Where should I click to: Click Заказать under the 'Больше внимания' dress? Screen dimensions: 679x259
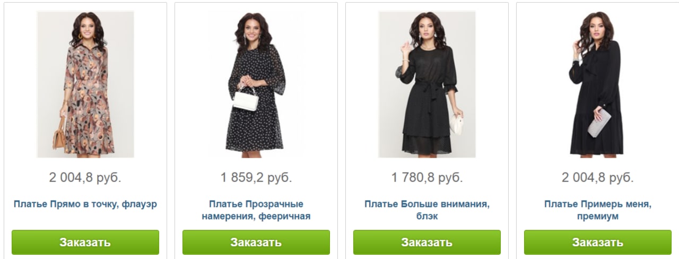[x=427, y=243]
